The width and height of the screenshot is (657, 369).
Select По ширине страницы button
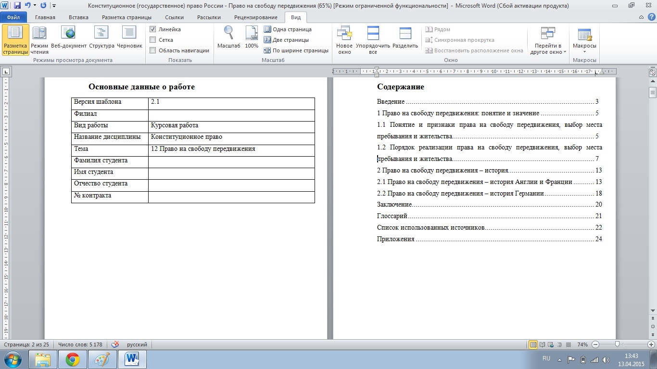coord(296,50)
